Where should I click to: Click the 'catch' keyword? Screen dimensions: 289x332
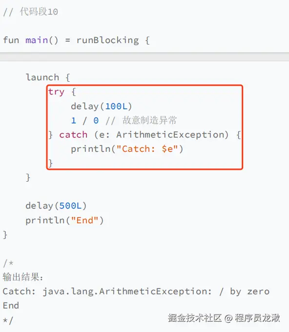tap(73, 135)
